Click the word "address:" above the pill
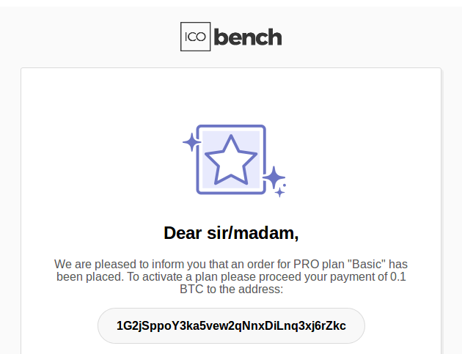This screenshot has height=354, width=462. click(x=261, y=290)
